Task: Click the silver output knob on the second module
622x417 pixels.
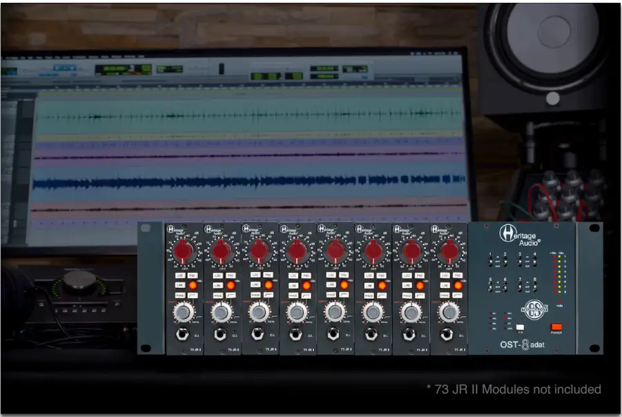Action: [222, 313]
